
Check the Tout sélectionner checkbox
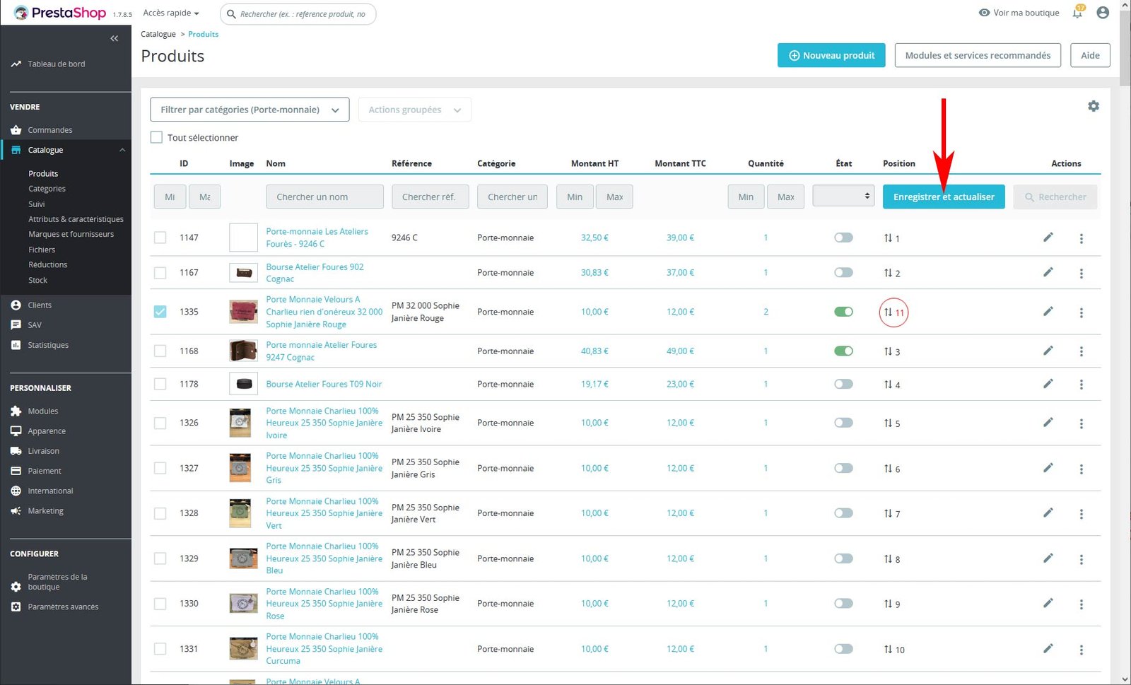click(x=157, y=138)
